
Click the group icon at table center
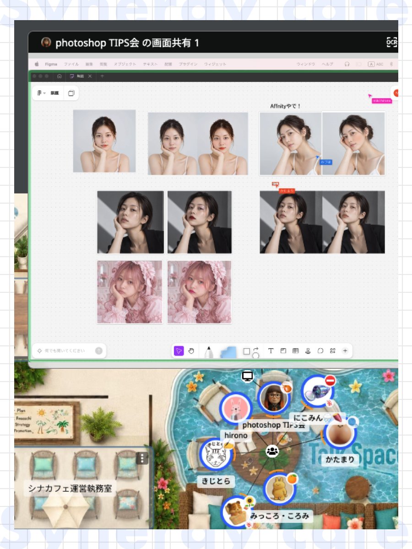pos(272,451)
